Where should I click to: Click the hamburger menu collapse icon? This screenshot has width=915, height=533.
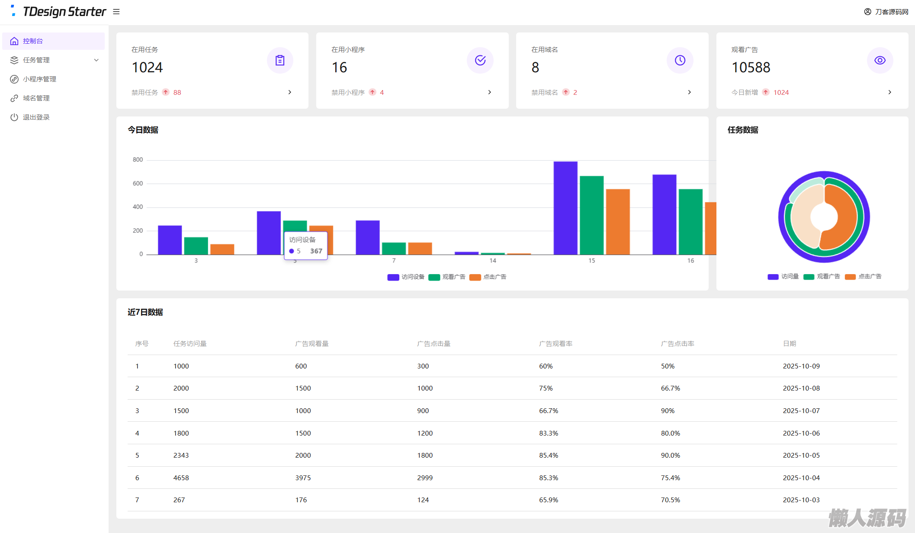[116, 12]
